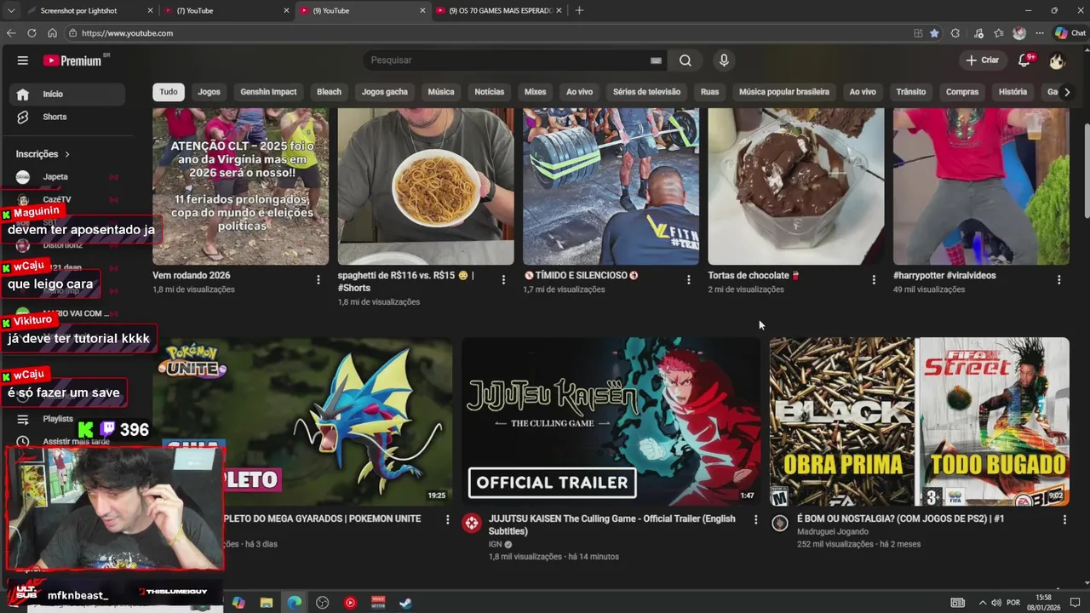The image size is (1090, 613).
Task: Select the Notícias filter chip
Action: click(489, 92)
